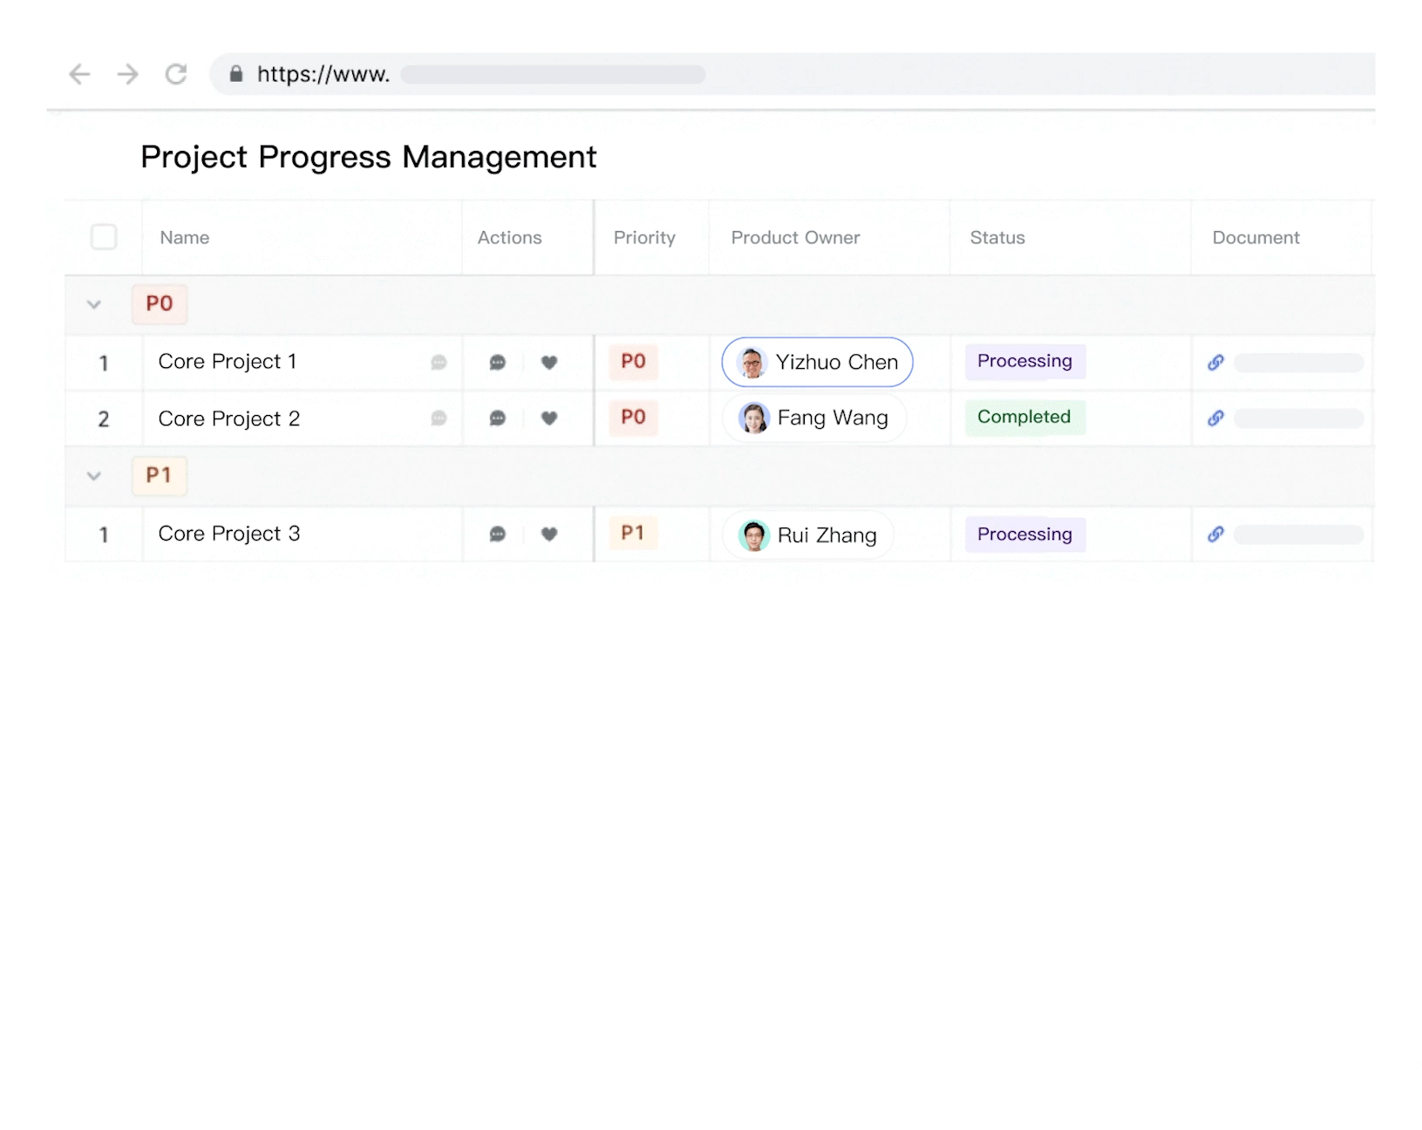Reload the page with refresh icon

tap(176, 75)
